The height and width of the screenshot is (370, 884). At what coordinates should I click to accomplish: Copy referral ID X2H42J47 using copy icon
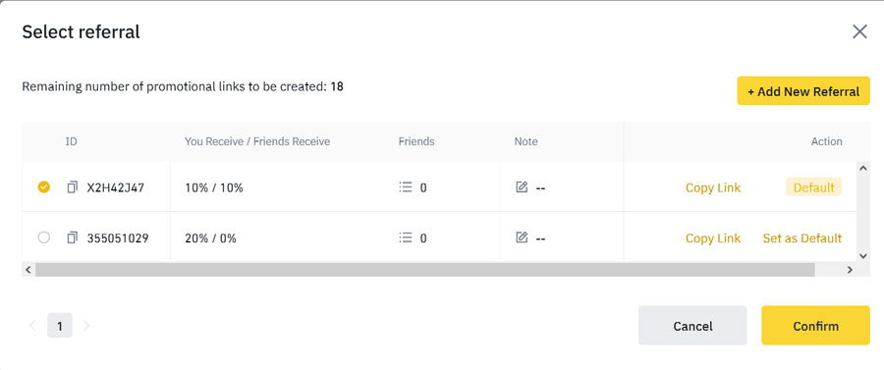(72, 187)
